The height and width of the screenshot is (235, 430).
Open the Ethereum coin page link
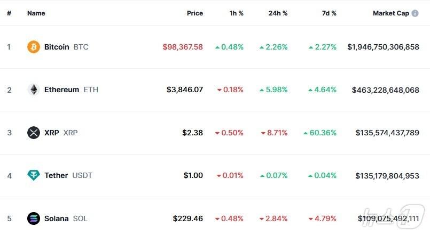pos(61,90)
